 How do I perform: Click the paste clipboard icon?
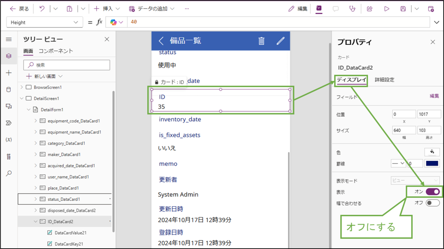(x=69, y=9)
